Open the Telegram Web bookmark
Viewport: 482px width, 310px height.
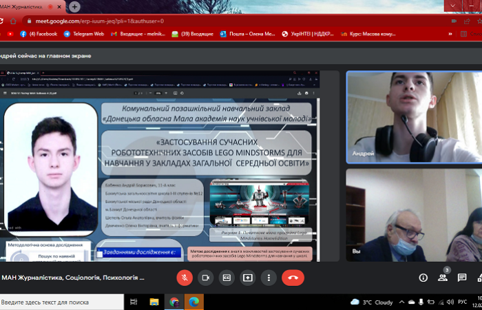pyautogui.click(x=83, y=33)
